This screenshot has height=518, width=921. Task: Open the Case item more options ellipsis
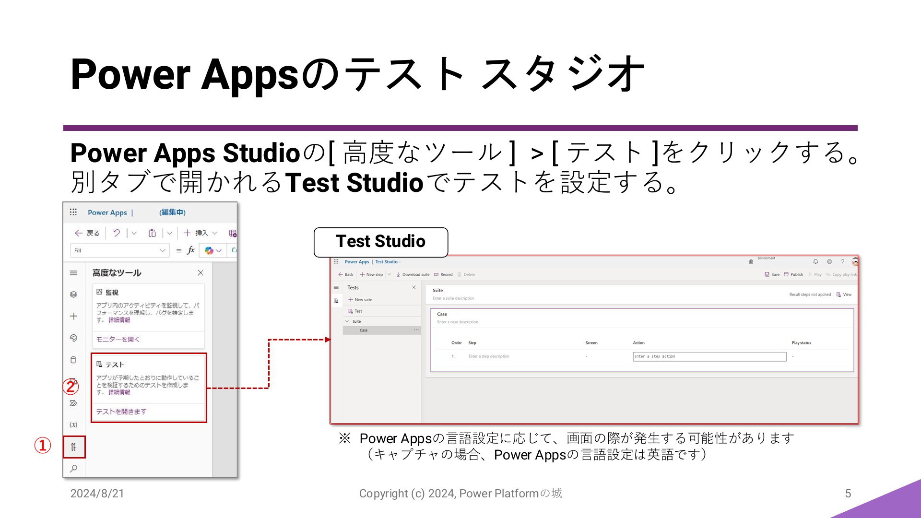pyautogui.click(x=416, y=330)
